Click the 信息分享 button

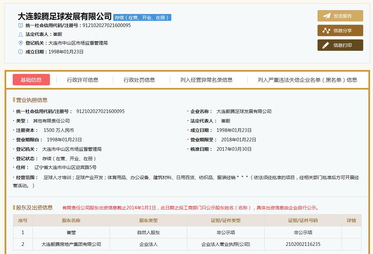coord(340,30)
